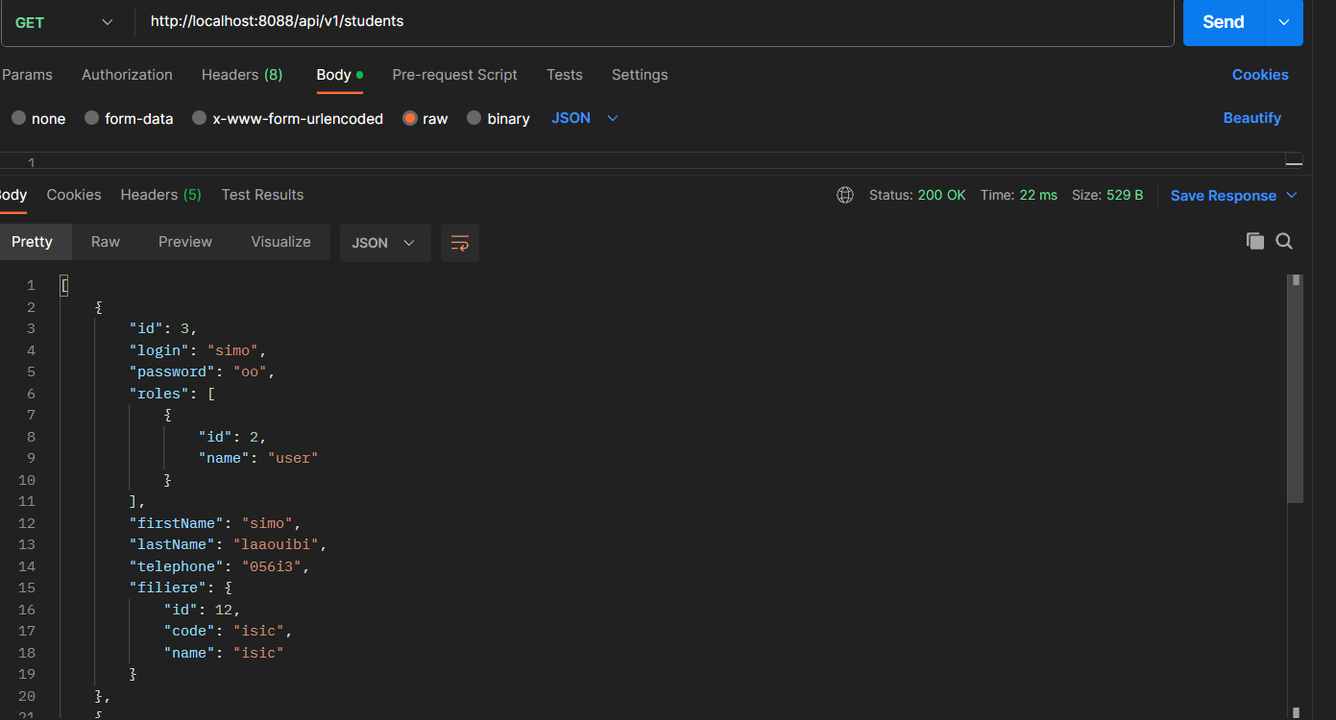Open the Send button options chevron
Viewport: 1336px width, 720px height.
1284,21
